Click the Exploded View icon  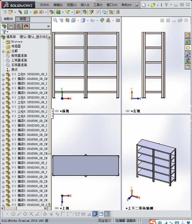click(x=91, y=12)
